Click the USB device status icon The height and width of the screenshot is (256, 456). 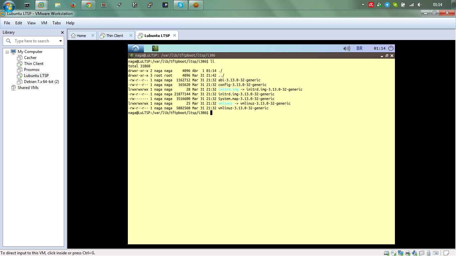429,253
